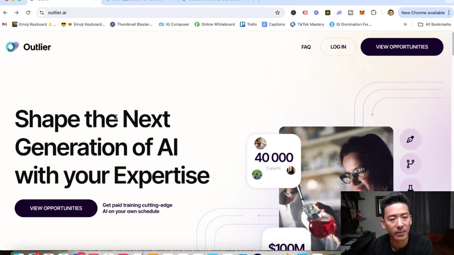The height and width of the screenshot is (255, 454).
Task: Click the $100M stat card
Action: 287,240
